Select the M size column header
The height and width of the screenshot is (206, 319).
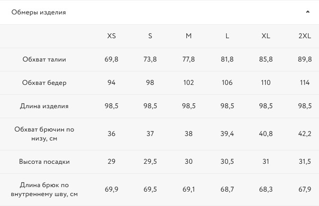tap(189, 36)
